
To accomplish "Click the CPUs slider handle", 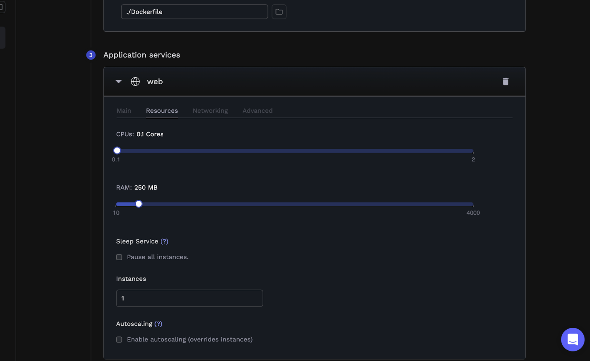I will [117, 150].
